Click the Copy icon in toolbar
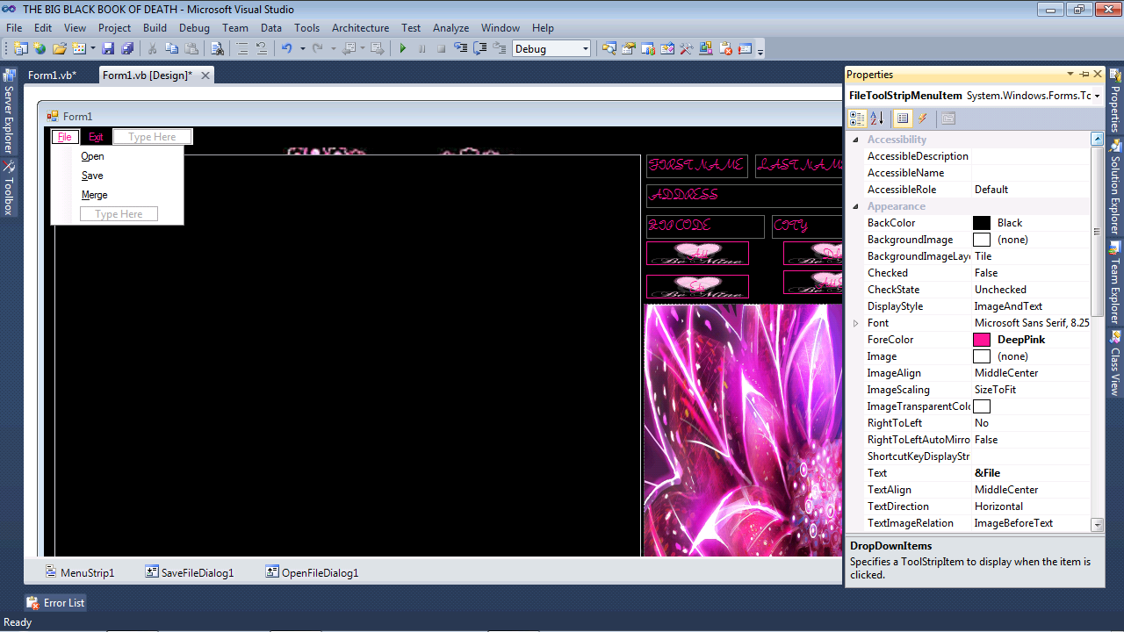This screenshot has width=1124, height=632. click(171, 49)
